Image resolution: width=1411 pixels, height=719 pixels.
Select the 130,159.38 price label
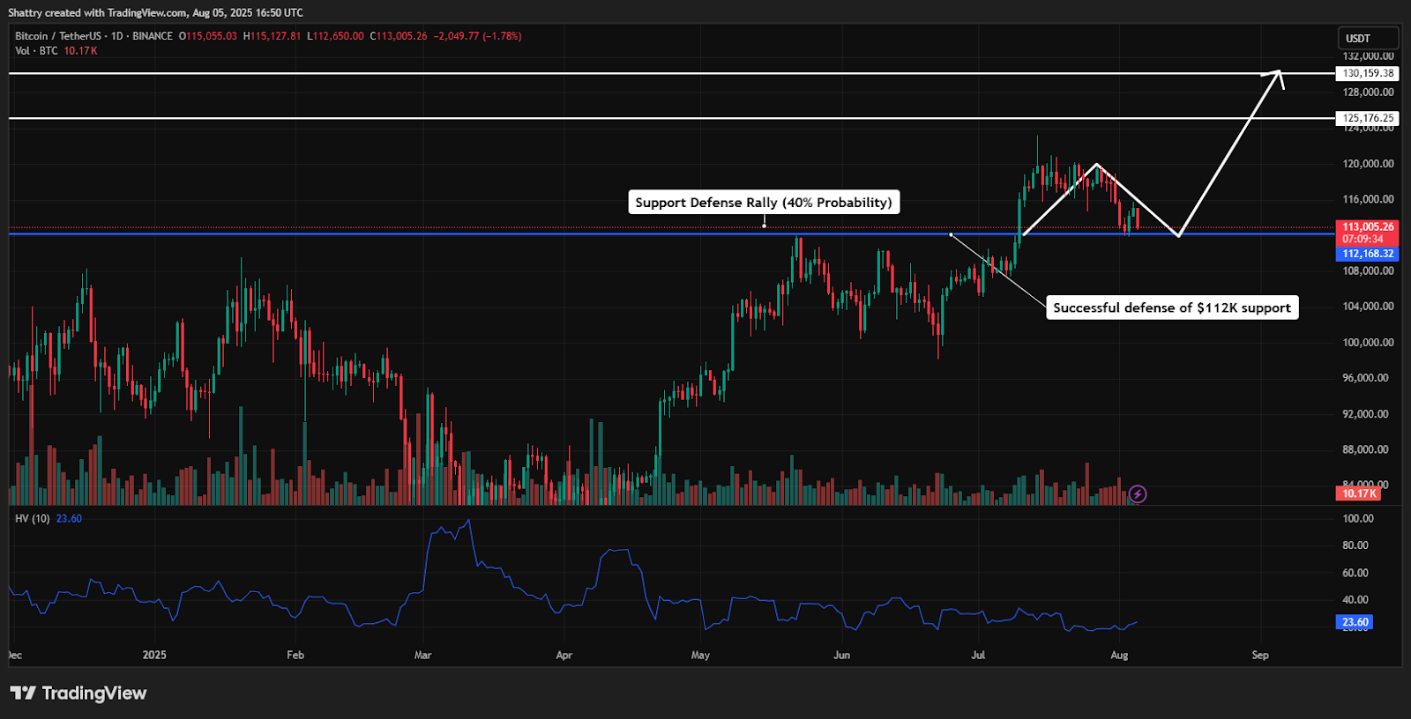[x=1368, y=73]
